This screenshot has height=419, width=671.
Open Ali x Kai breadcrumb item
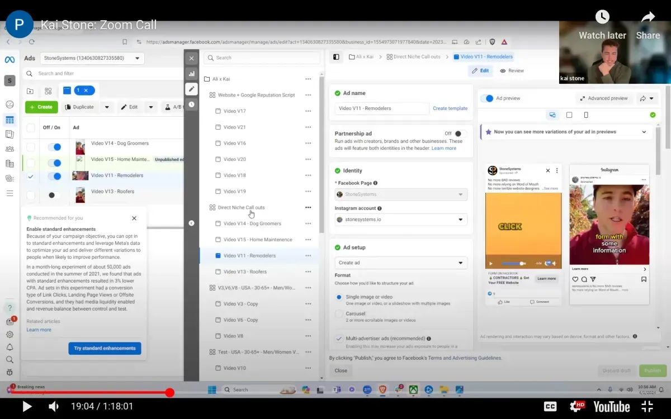[361, 57]
